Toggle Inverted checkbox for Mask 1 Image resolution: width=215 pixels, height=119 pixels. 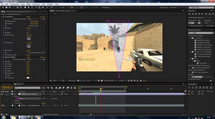50,99
